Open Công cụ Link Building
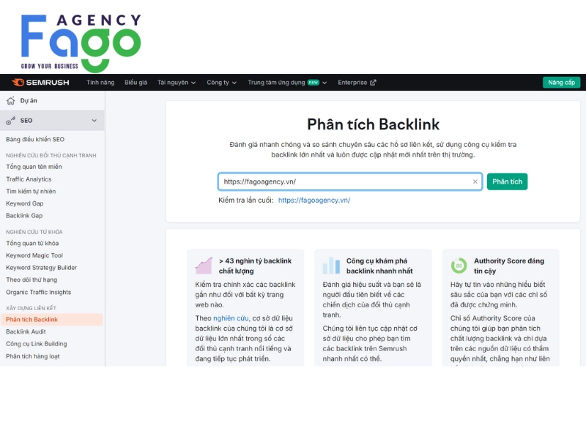This screenshot has width=586, height=439. coord(36,344)
